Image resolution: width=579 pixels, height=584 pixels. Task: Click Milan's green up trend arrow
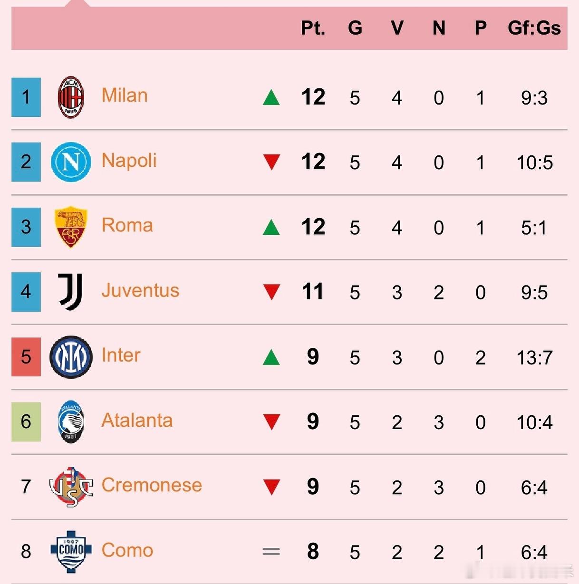pos(271,98)
